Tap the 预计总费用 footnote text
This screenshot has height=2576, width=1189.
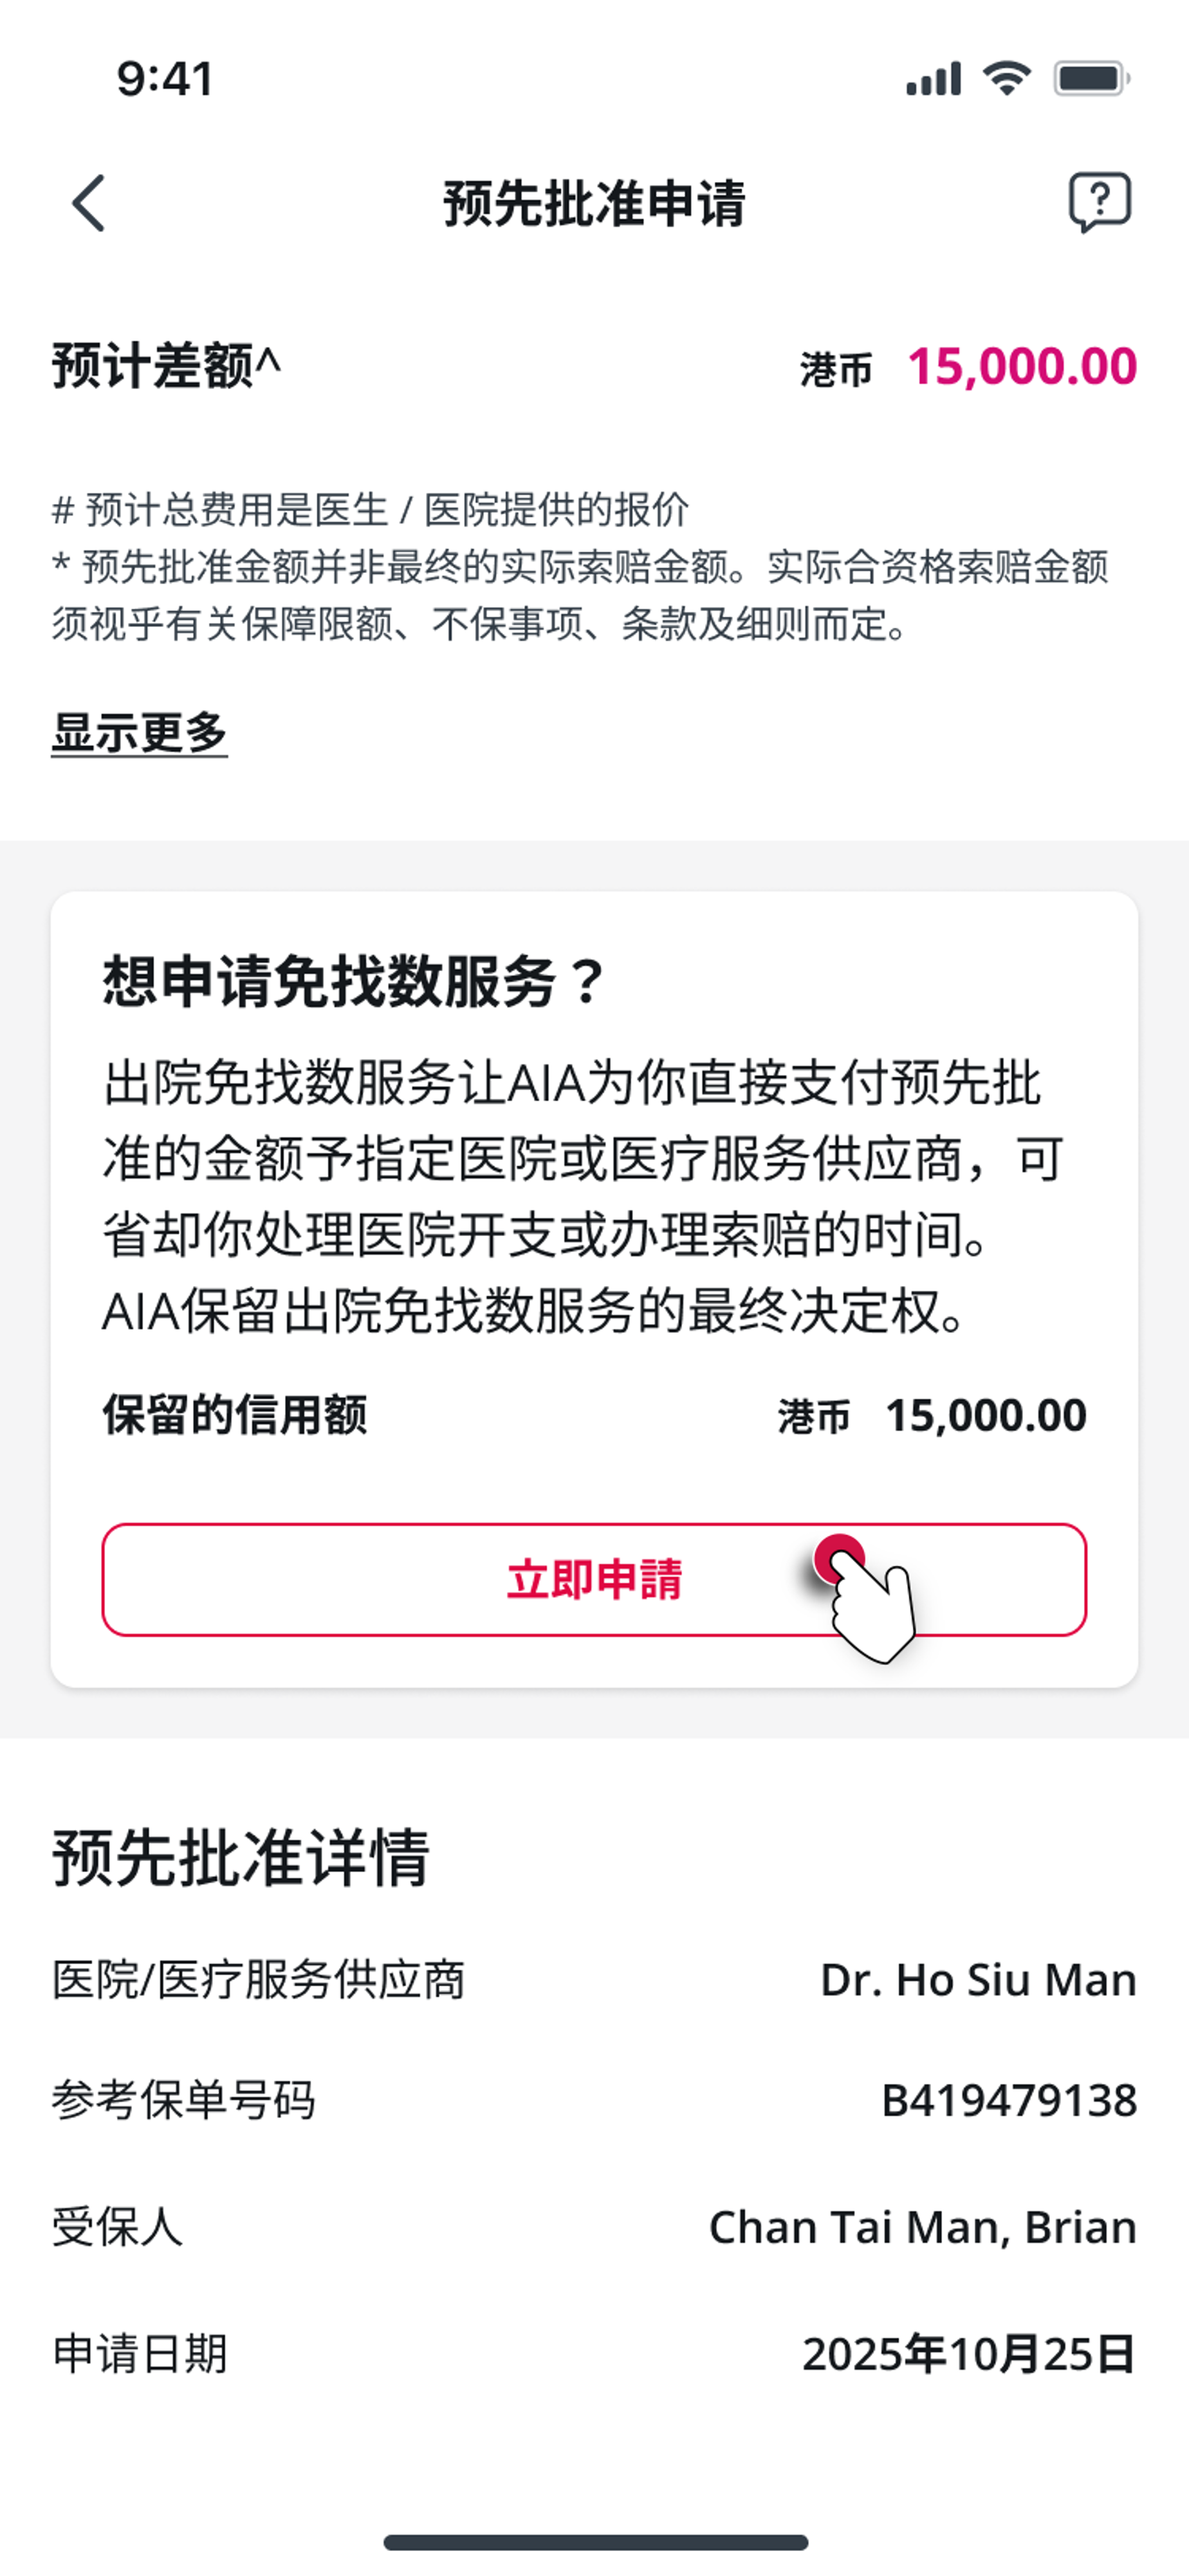pyautogui.click(x=369, y=510)
